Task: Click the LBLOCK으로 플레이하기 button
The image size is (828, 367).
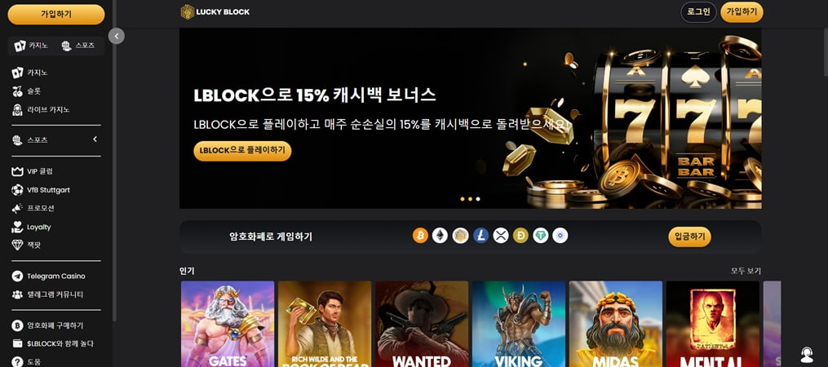Action: coord(242,151)
